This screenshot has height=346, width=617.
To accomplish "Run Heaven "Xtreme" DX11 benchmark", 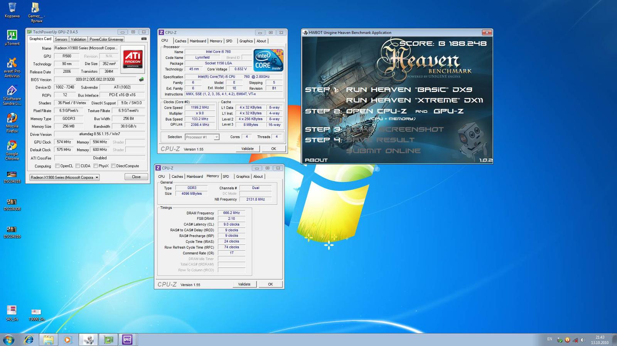I will (414, 100).
